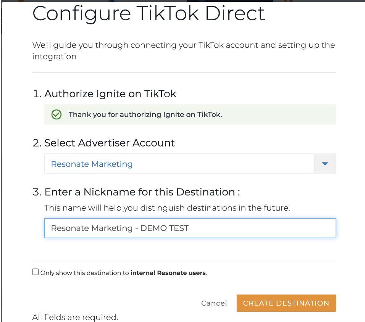Click the 'Thank you for authorizing' banner
Viewport: 365px width, 322px height.
[190, 114]
